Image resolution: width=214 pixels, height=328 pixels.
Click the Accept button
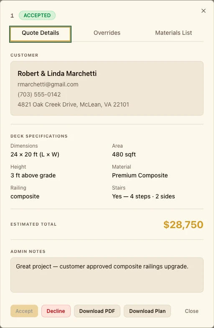pos(24,311)
